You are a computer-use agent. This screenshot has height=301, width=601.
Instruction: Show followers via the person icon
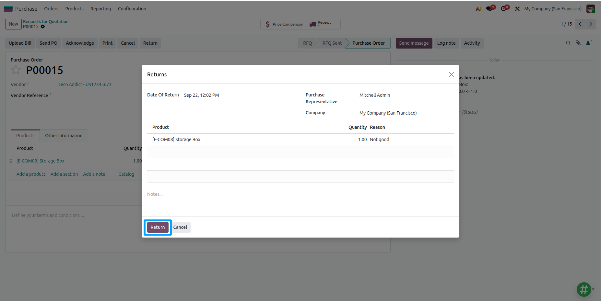click(x=589, y=43)
